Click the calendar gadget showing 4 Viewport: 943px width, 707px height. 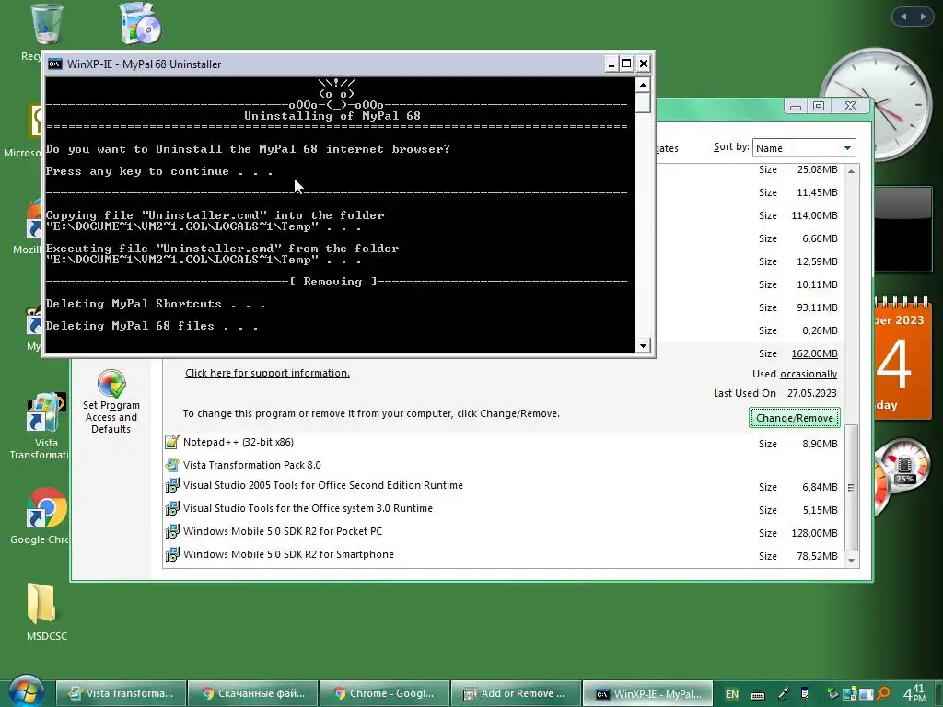click(902, 358)
